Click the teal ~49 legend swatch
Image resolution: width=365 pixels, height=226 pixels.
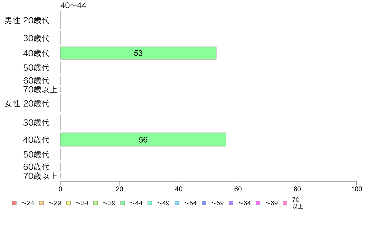tap(150, 203)
